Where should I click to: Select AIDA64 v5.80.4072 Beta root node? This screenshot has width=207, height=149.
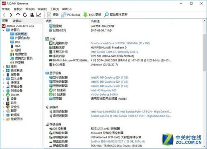pyautogui.click(x=18, y=26)
